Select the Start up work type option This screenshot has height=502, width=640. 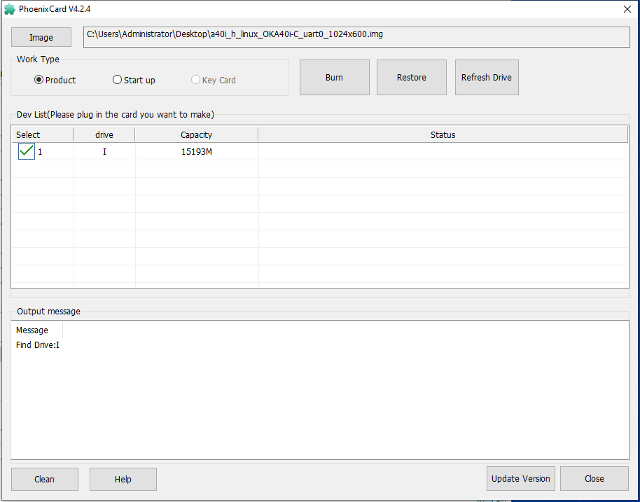coord(134,80)
